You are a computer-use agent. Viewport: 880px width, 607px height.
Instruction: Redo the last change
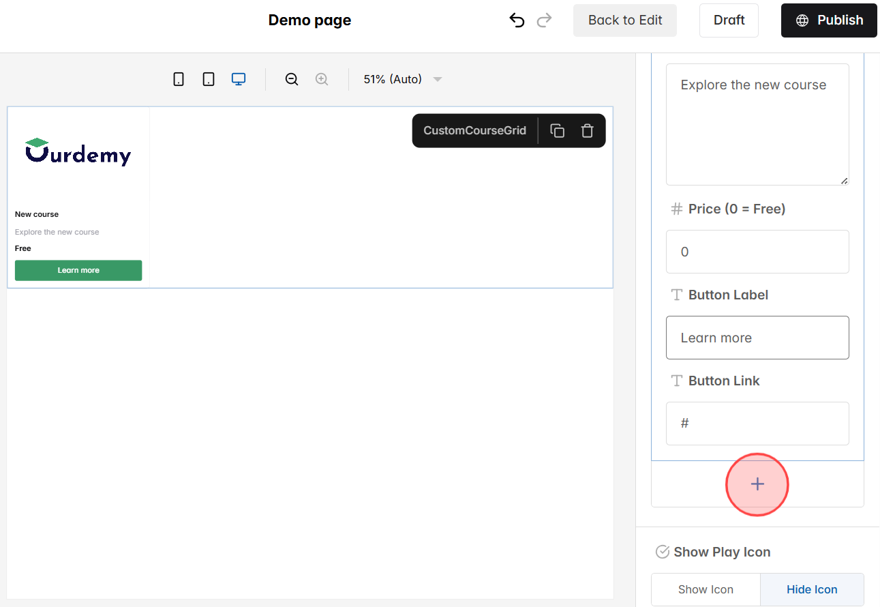(x=544, y=20)
